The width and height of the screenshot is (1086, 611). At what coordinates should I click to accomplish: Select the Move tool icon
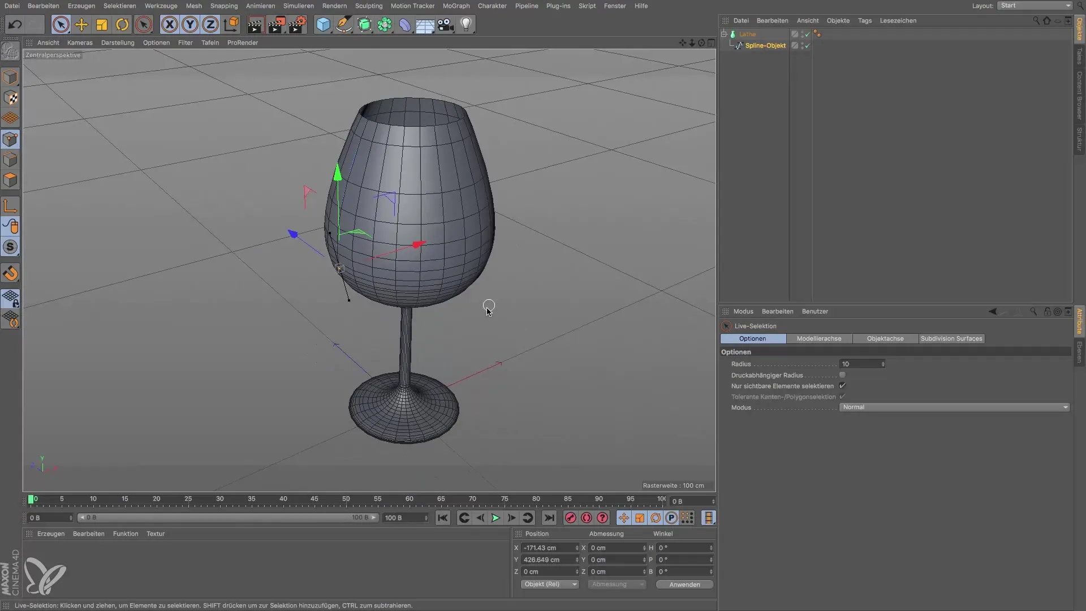click(x=81, y=25)
